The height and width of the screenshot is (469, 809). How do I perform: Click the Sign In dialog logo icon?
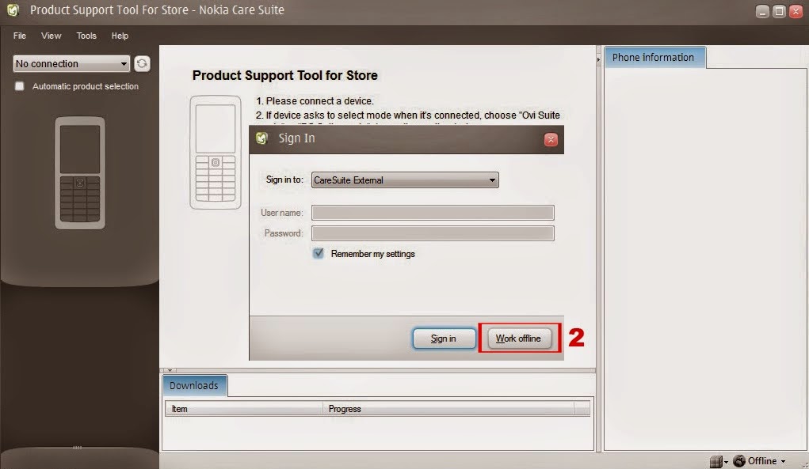262,138
